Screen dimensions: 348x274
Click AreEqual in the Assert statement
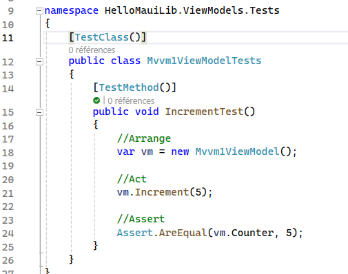(x=183, y=233)
